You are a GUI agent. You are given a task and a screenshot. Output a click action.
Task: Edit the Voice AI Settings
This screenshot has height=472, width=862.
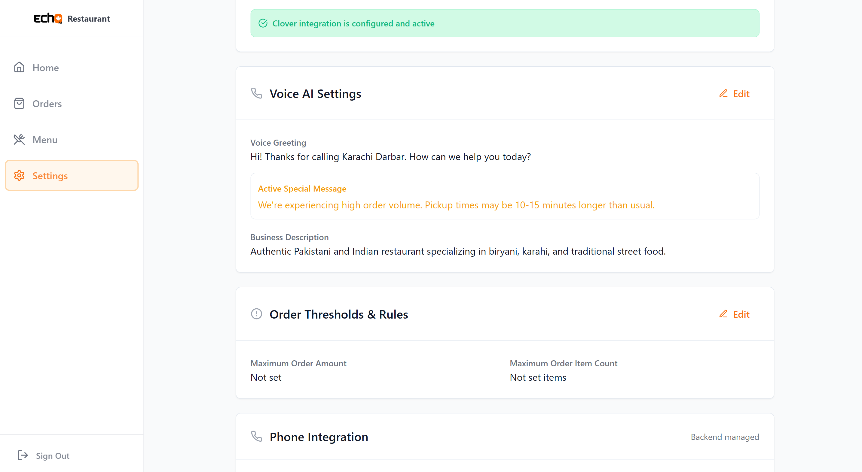pos(735,94)
